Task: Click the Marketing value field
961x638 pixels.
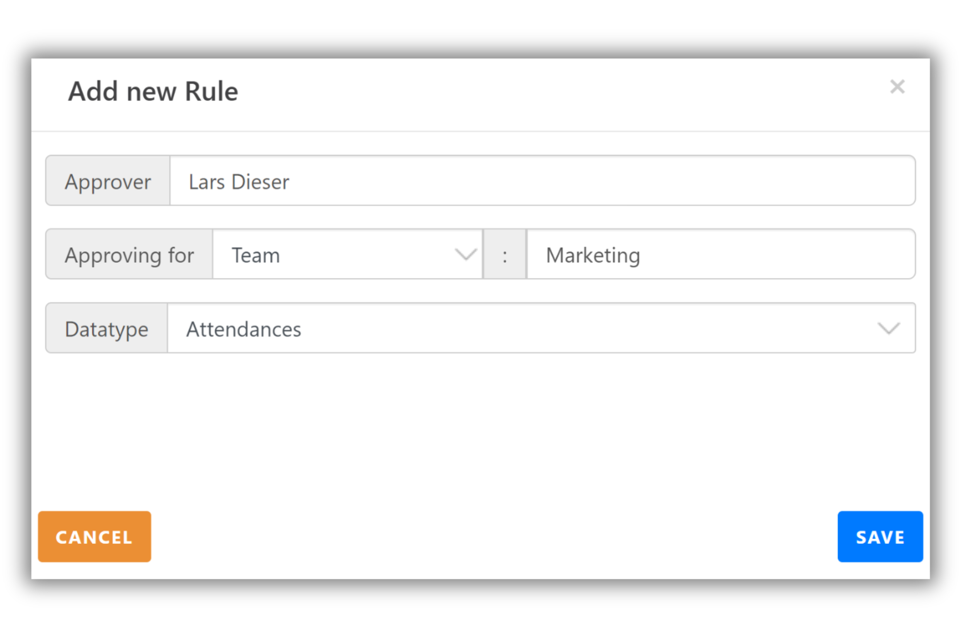Action: click(x=721, y=255)
